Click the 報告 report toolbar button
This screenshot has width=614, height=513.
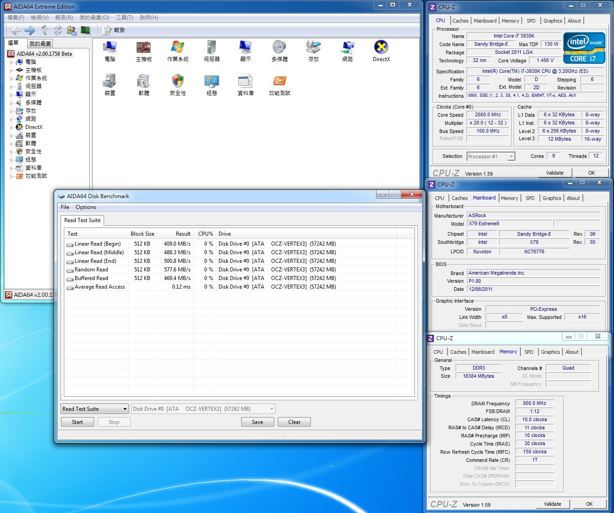(x=114, y=30)
